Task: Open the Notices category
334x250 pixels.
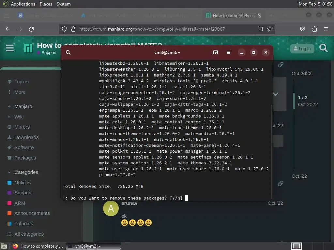Action: (23, 183)
